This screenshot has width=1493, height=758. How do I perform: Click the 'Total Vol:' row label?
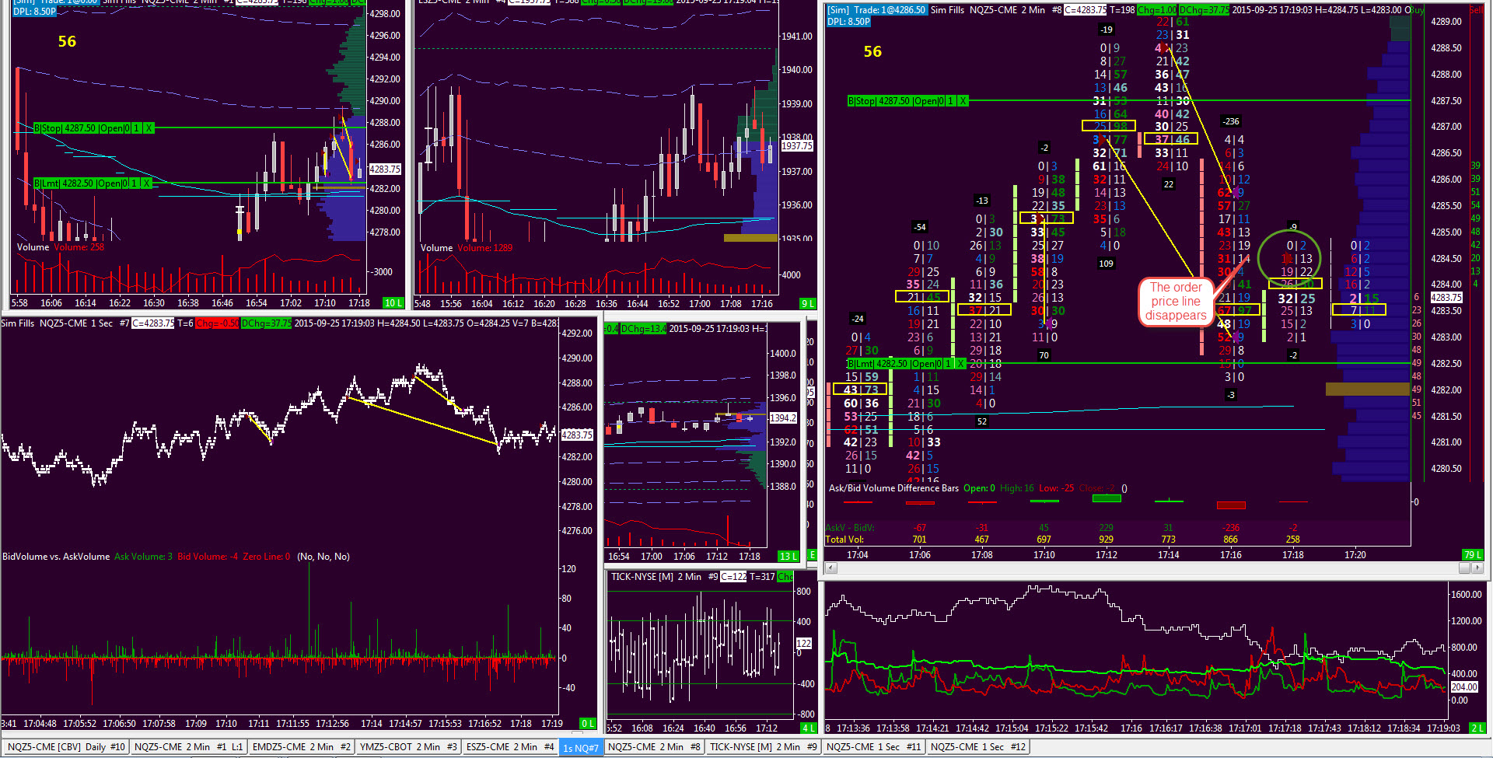coord(844,540)
